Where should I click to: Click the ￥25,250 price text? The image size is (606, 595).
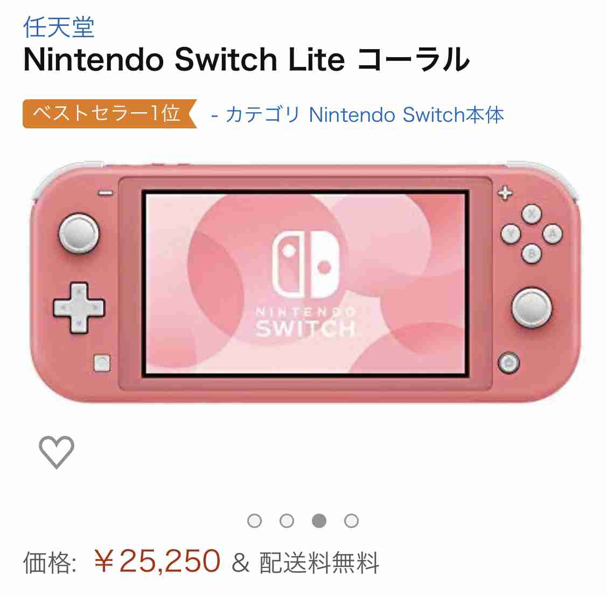pos(157,561)
